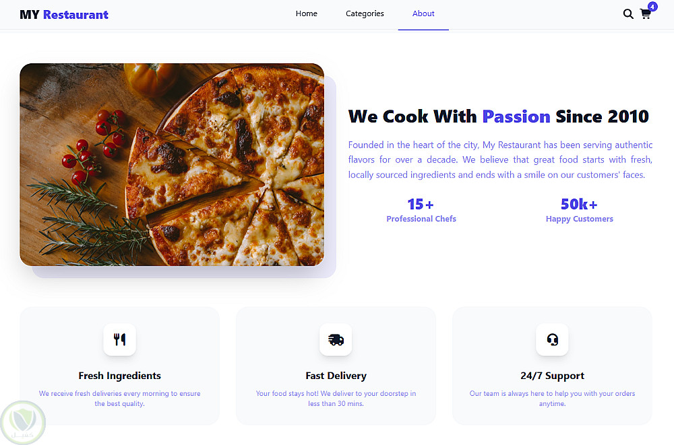Go to the Home menu item

click(x=307, y=13)
